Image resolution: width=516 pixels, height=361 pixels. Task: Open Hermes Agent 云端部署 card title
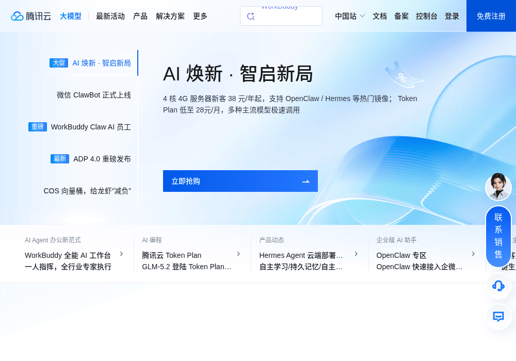click(301, 255)
